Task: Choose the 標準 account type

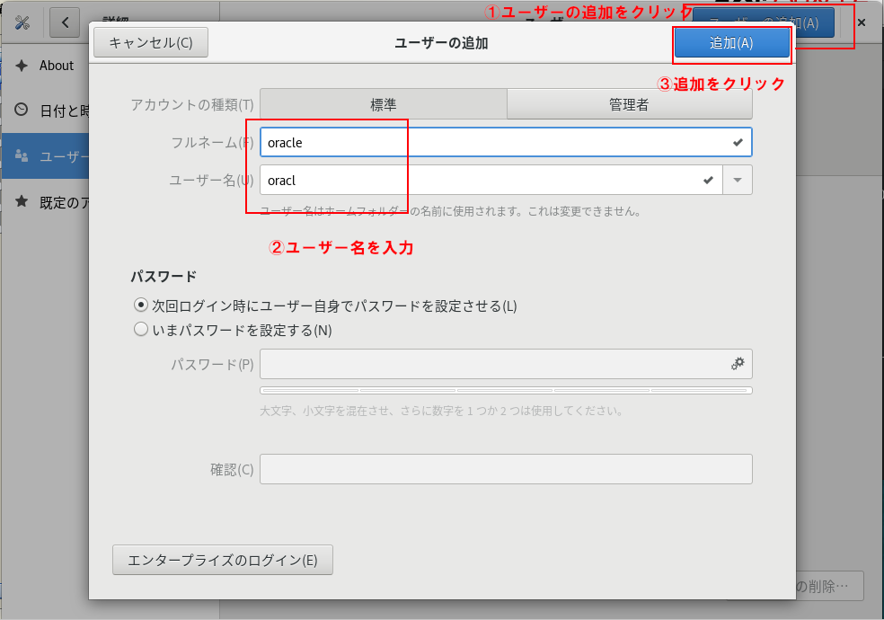Action: (x=384, y=104)
